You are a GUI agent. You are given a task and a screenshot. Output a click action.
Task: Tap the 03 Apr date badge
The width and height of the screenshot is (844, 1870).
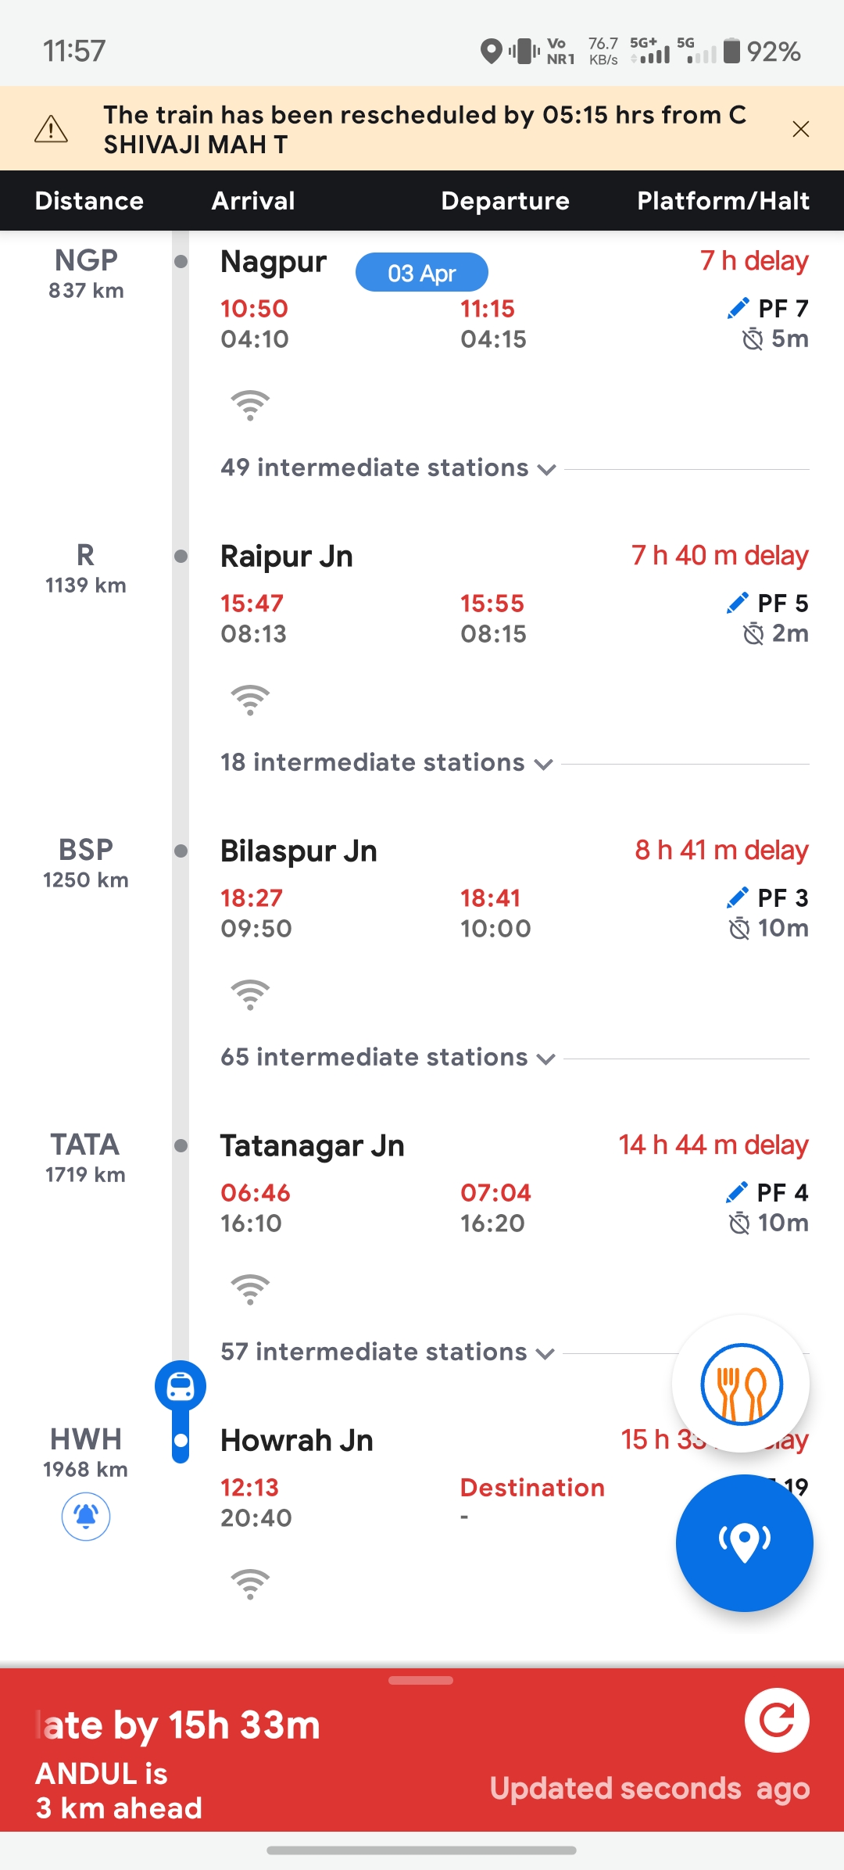click(422, 273)
